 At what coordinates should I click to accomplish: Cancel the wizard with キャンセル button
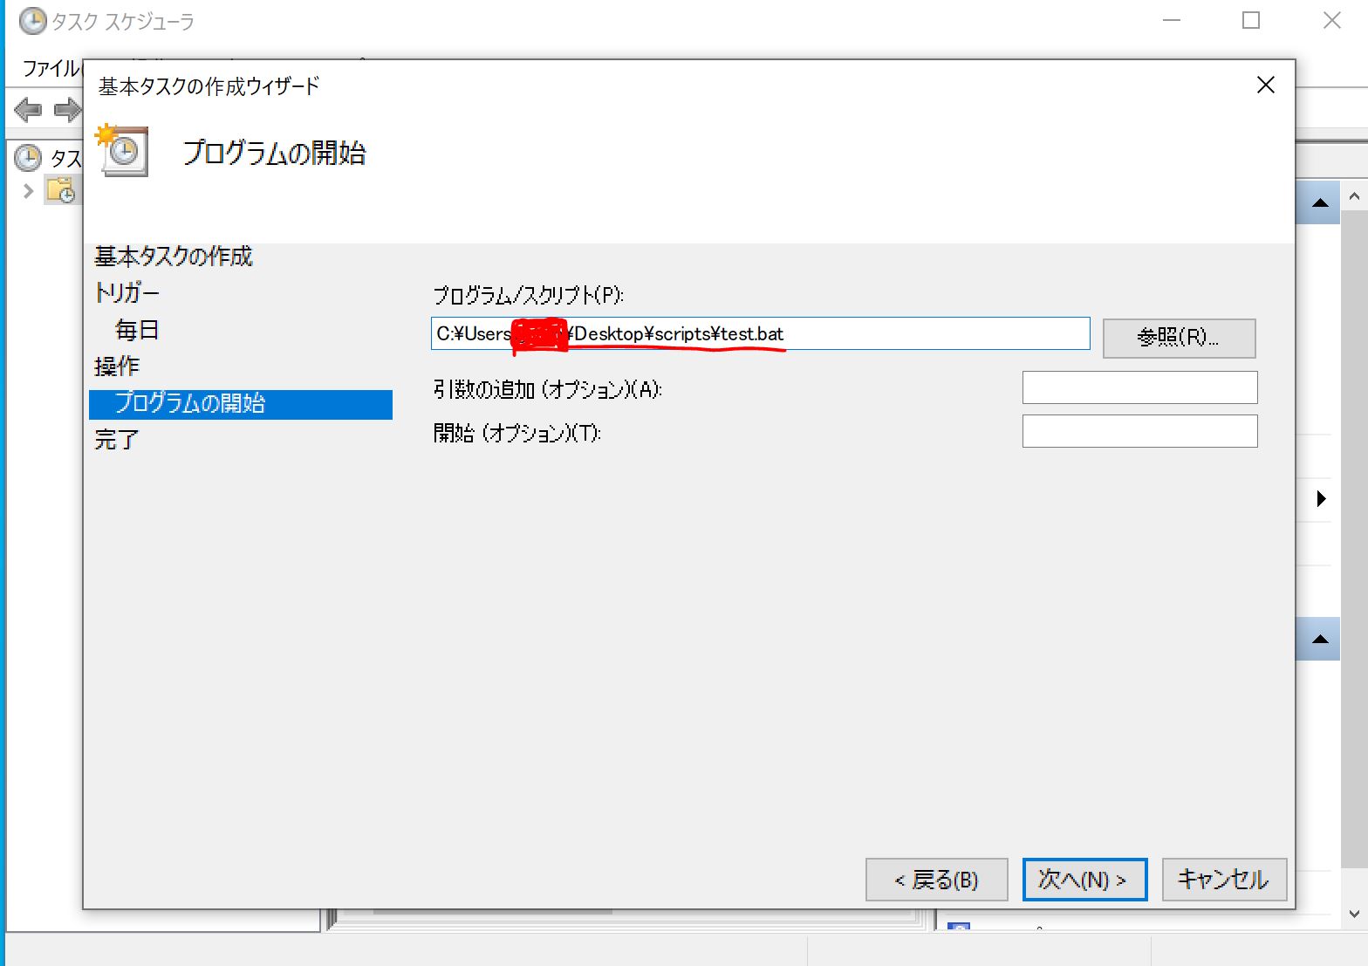click(x=1223, y=880)
